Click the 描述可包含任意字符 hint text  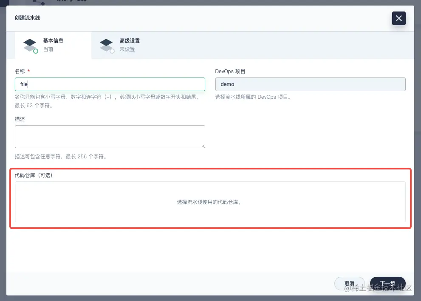(x=61, y=156)
